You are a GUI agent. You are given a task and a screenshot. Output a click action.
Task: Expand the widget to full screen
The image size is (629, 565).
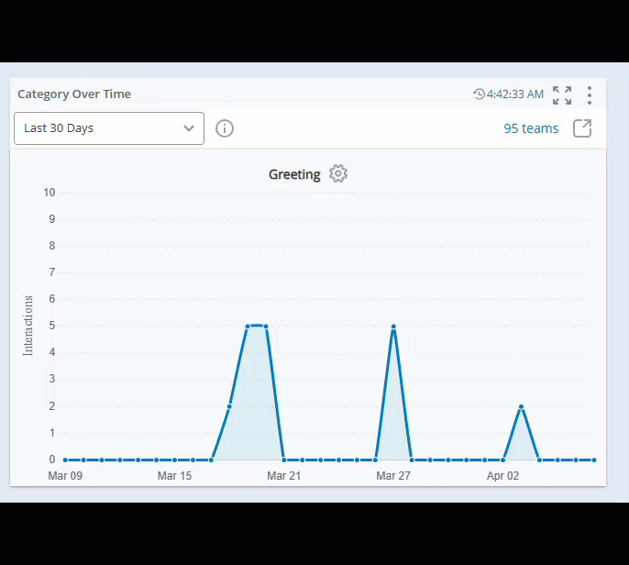(x=562, y=94)
